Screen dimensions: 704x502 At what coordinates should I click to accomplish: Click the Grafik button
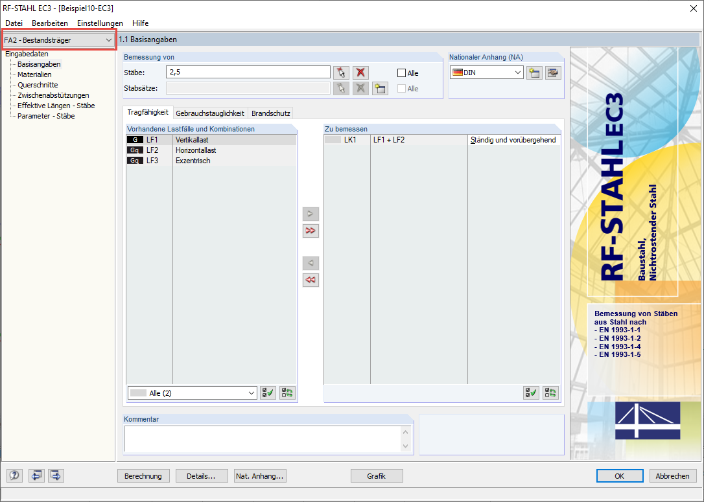pos(376,476)
